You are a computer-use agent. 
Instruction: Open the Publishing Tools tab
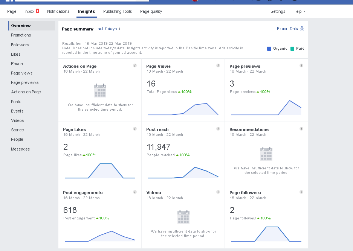click(118, 11)
